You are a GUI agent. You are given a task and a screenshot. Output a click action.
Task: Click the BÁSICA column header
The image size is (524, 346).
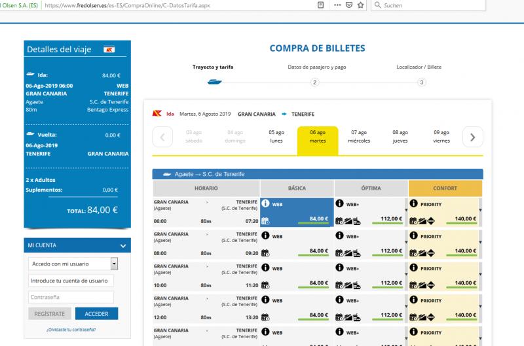click(x=297, y=188)
